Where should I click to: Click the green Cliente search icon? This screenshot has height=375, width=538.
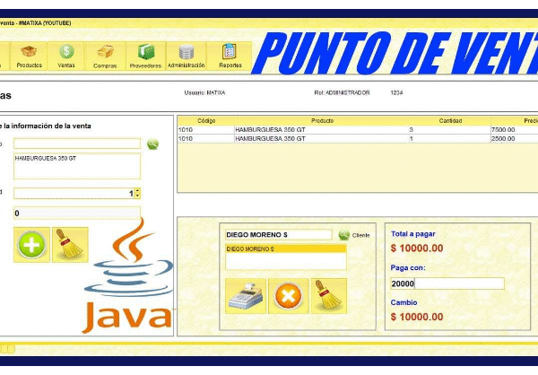(x=343, y=235)
